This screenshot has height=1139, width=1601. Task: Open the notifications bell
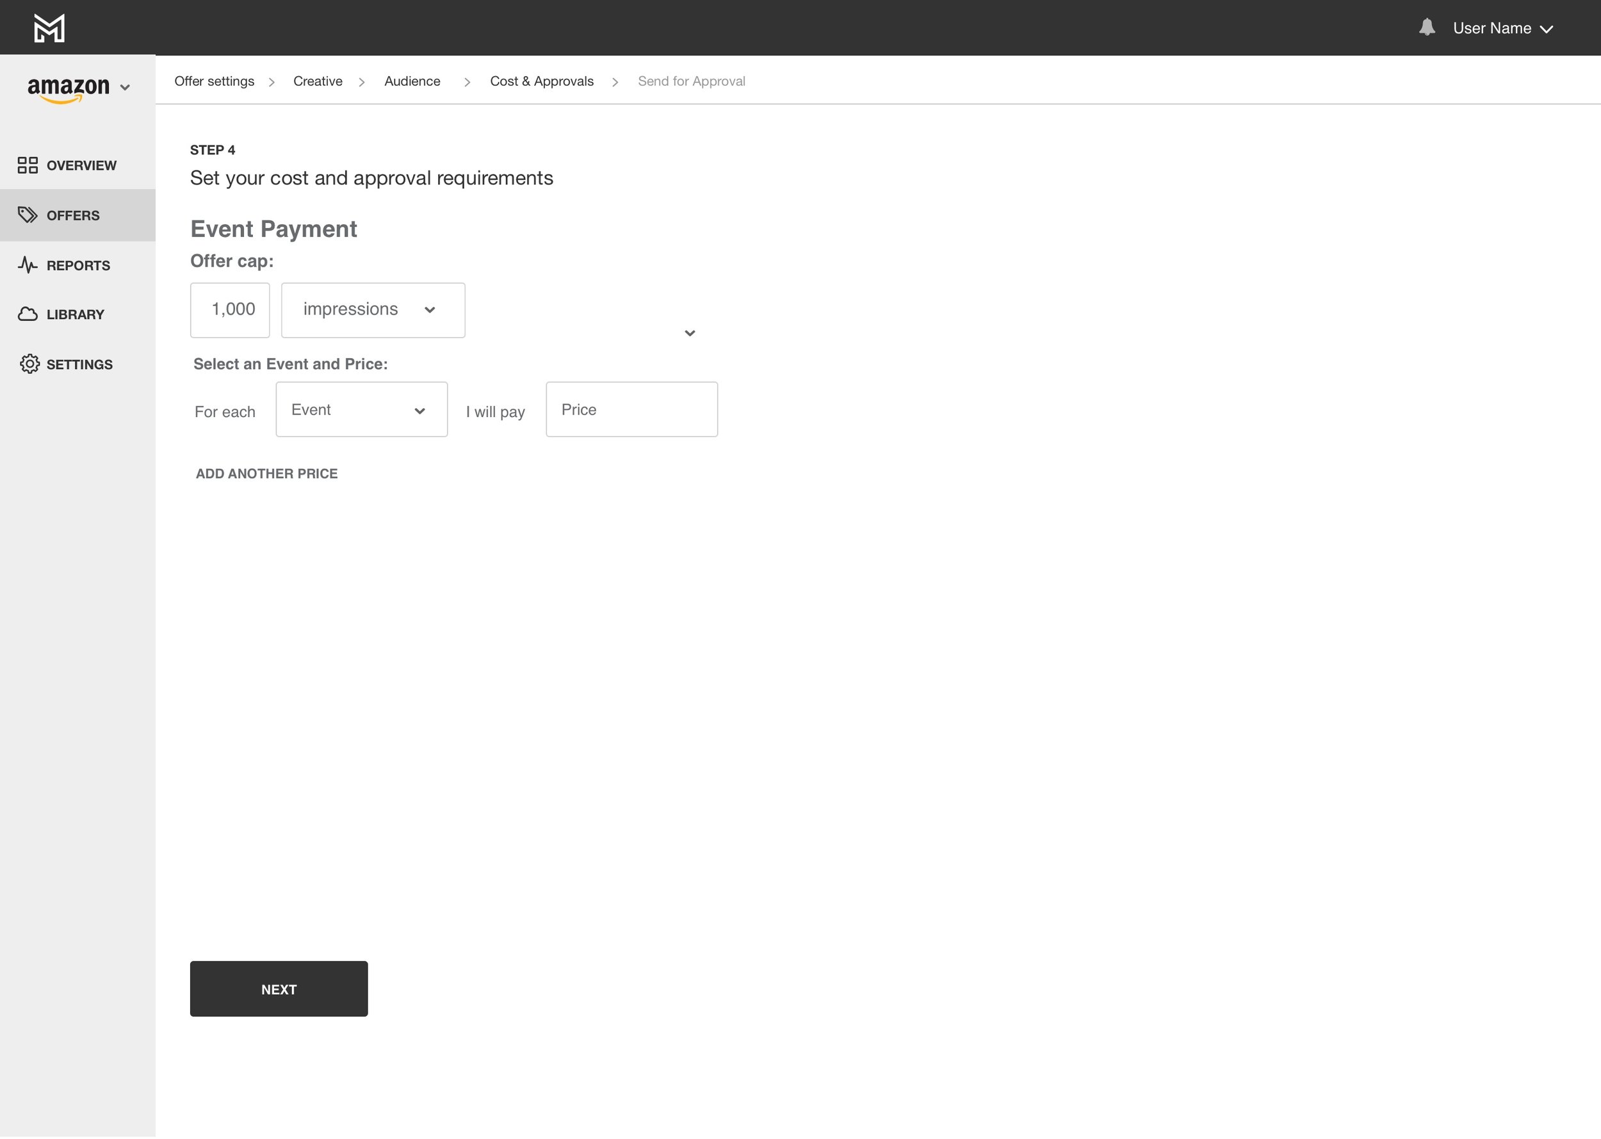pyautogui.click(x=1426, y=28)
